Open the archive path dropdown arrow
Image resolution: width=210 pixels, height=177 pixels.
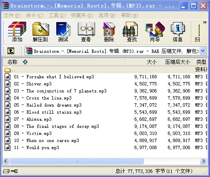[202, 51]
